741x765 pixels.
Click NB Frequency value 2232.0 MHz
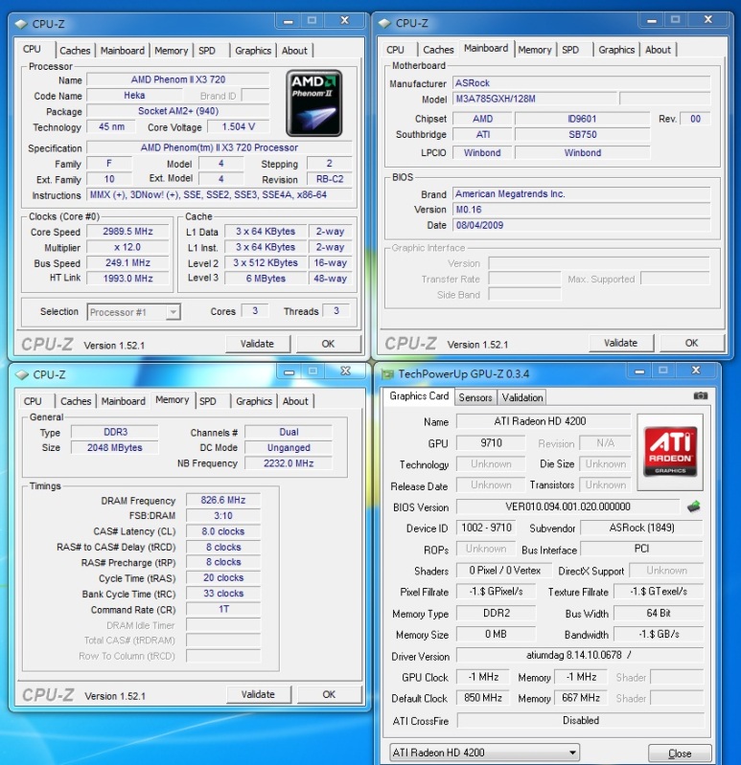pos(289,463)
